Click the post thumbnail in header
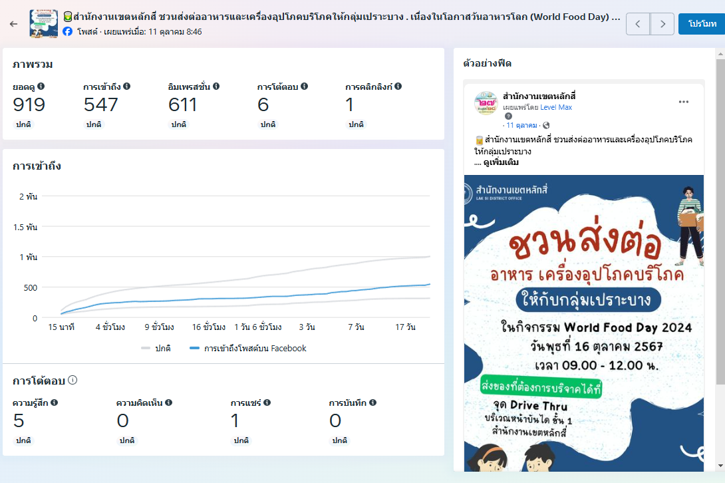 [43, 24]
